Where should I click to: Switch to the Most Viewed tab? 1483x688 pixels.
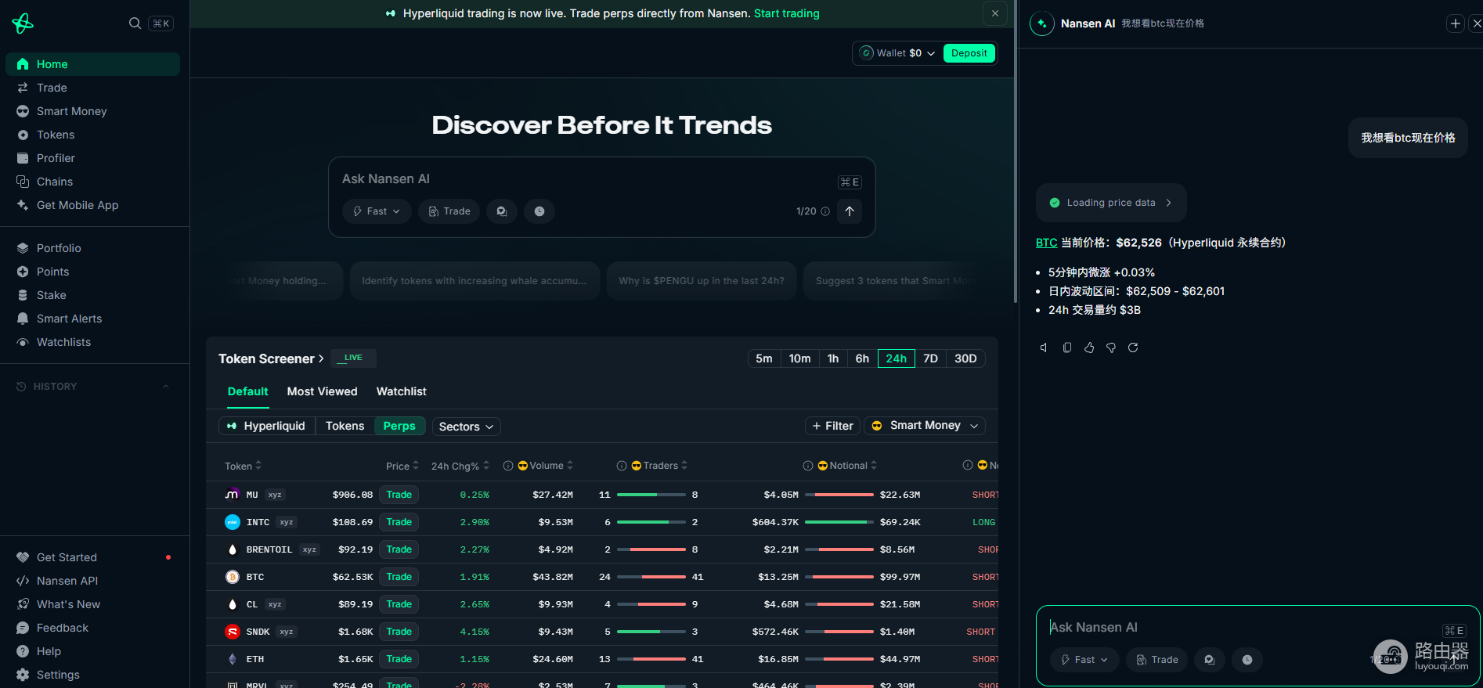[x=322, y=391]
